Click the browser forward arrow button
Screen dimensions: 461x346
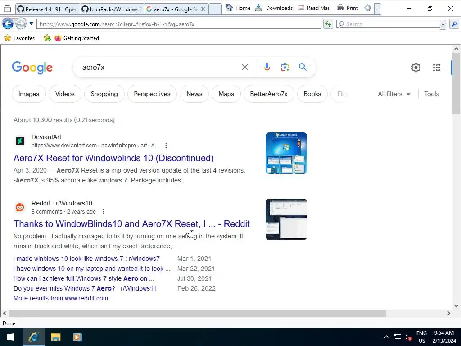point(21,24)
